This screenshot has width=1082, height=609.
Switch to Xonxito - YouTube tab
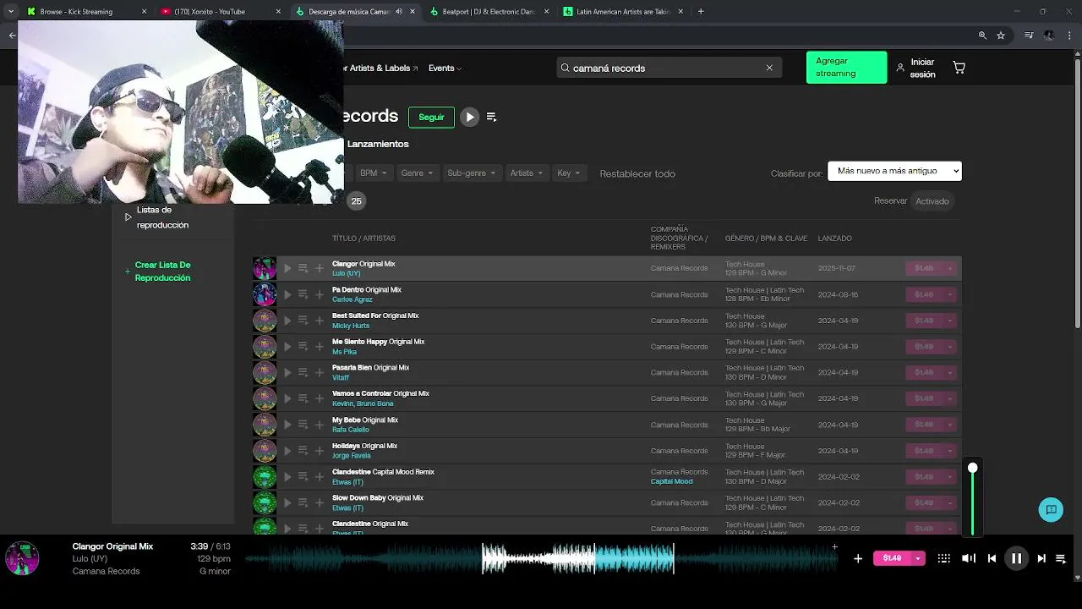pos(220,12)
